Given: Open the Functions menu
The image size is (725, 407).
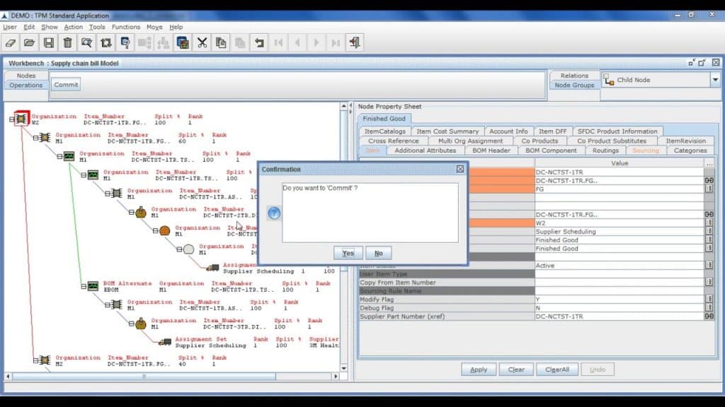Looking at the screenshot, I should point(126,27).
